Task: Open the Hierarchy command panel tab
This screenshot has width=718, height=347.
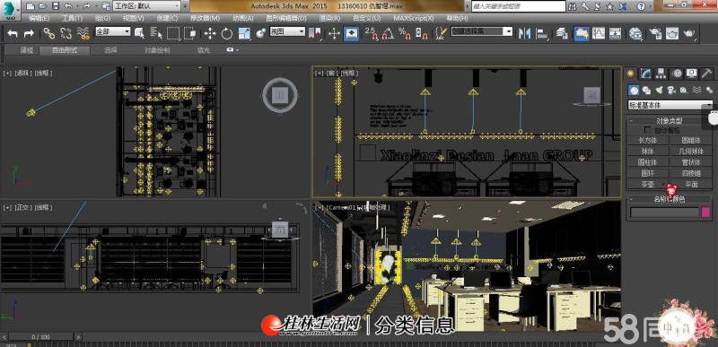Action: pos(661,74)
